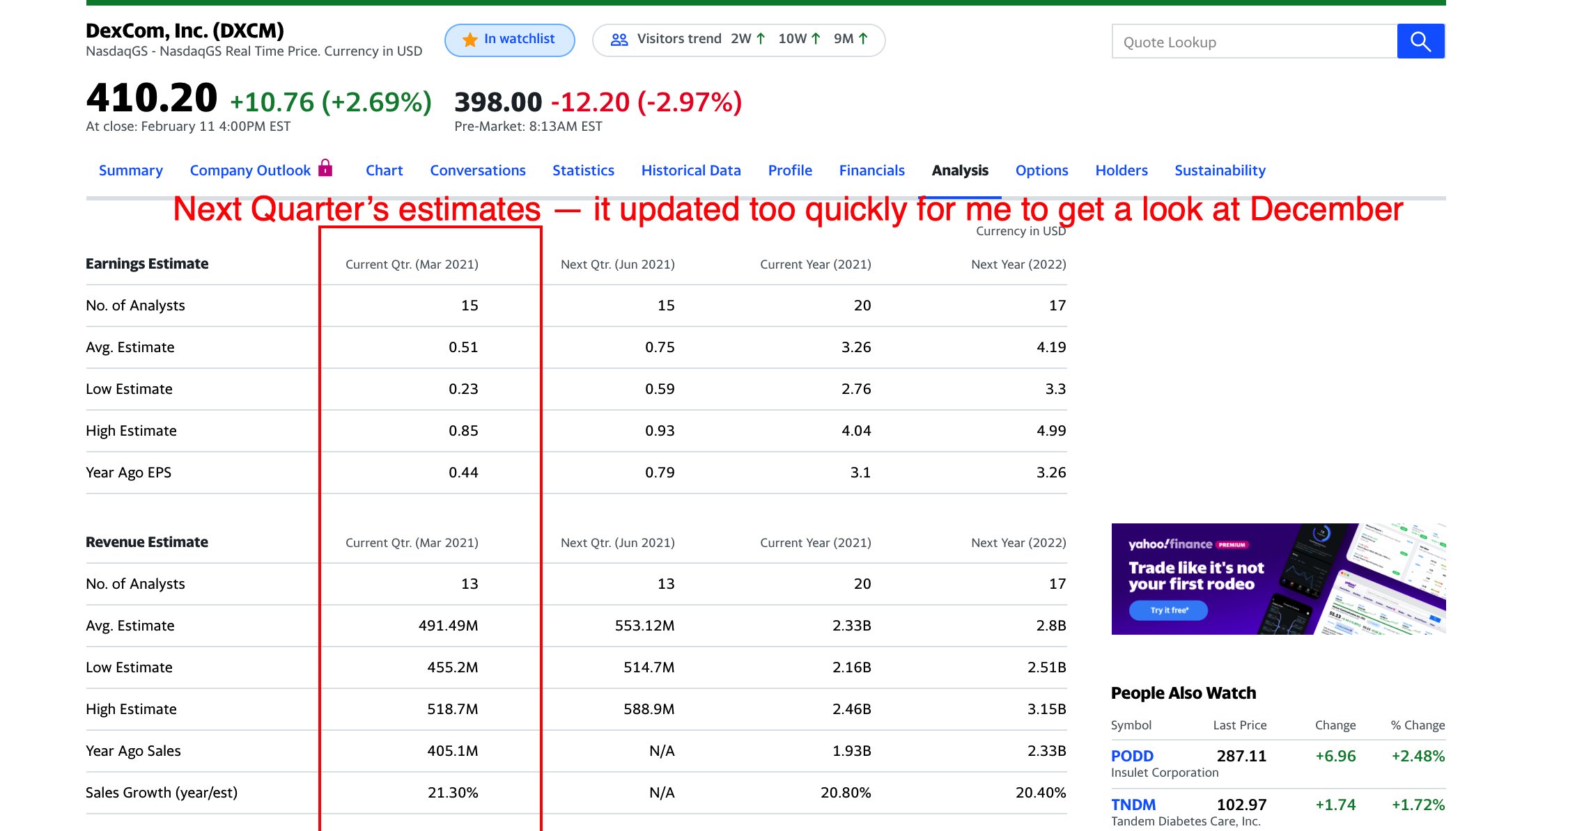The width and height of the screenshot is (1591, 831).
Task: Click the Symbol column header
Action: (x=1131, y=725)
